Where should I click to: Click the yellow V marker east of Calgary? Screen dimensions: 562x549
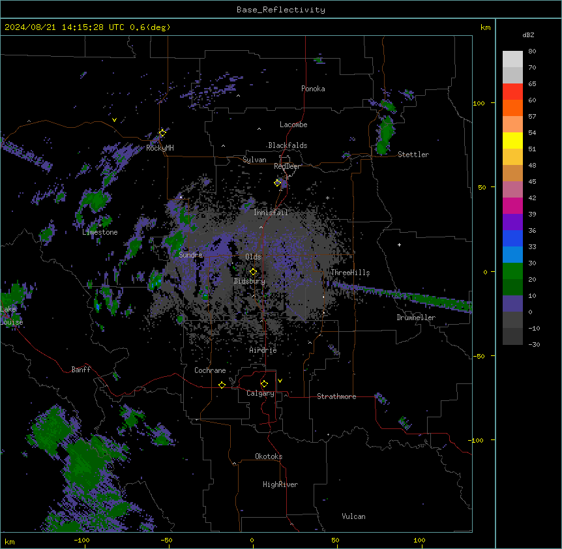[280, 381]
